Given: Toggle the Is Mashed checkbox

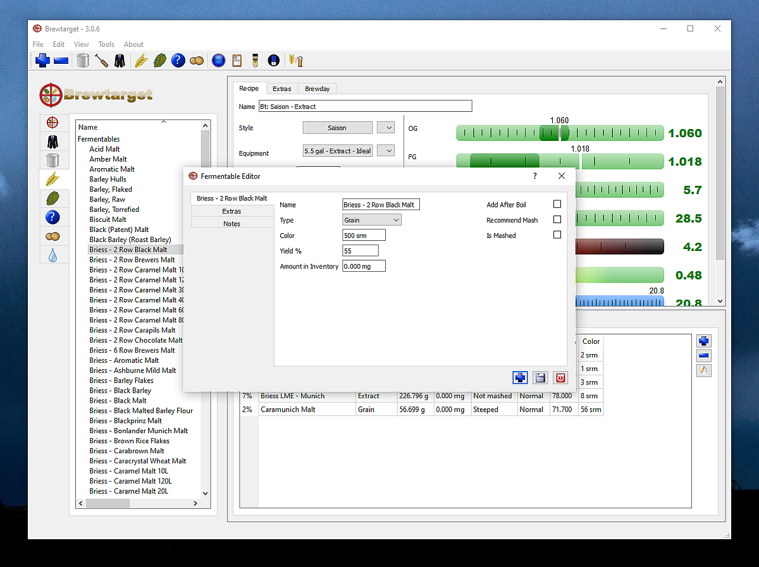Looking at the screenshot, I should click(557, 235).
